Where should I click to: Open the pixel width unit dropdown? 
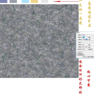coord(91,37)
